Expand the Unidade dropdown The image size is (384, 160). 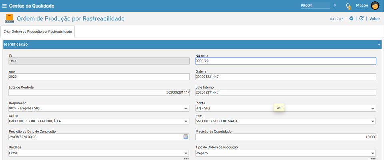coord(186,153)
